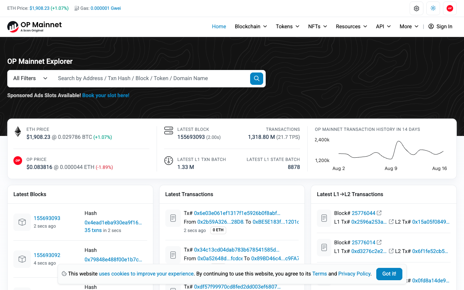Open L1 Tx 0x2596a253a link

point(369,222)
